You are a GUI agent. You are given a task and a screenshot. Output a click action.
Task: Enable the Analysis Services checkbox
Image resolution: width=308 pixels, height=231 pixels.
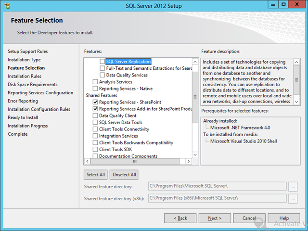(95, 82)
